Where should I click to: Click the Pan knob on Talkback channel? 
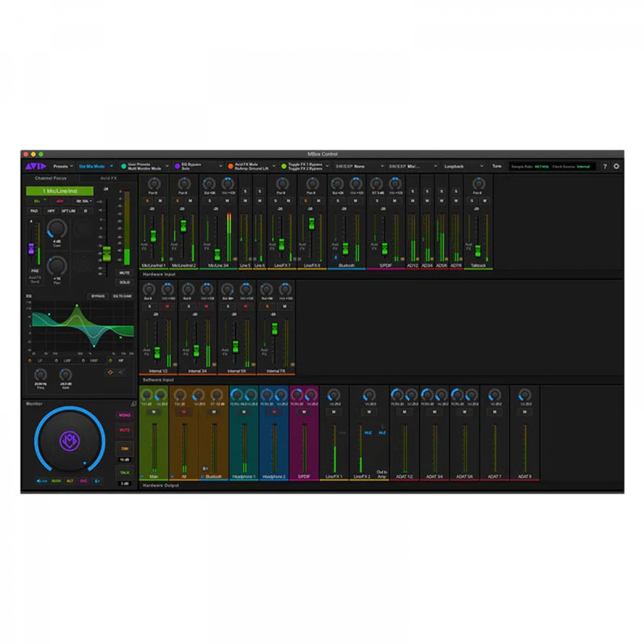coord(478,183)
